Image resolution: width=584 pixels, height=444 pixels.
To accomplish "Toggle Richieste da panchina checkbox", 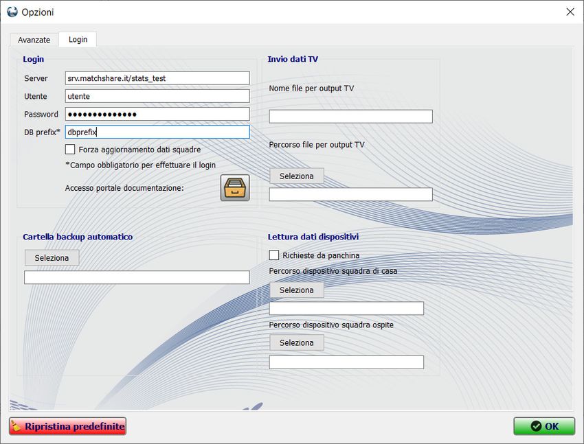I will tap(274, 255).
